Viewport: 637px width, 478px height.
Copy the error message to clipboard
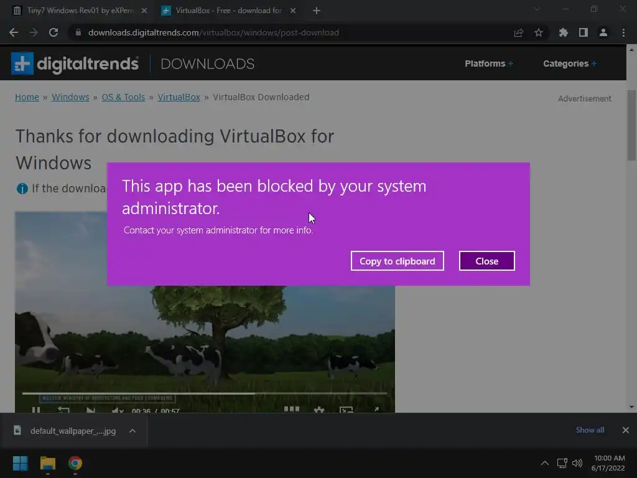pos(397,261)
